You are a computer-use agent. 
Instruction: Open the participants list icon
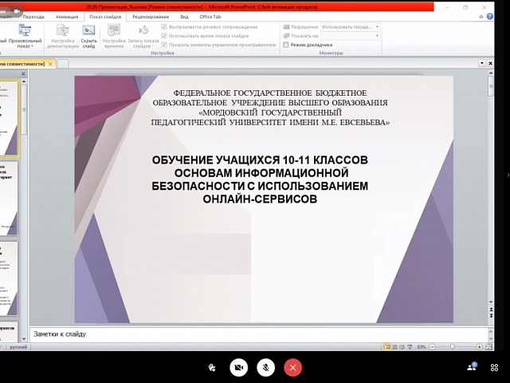472,366
